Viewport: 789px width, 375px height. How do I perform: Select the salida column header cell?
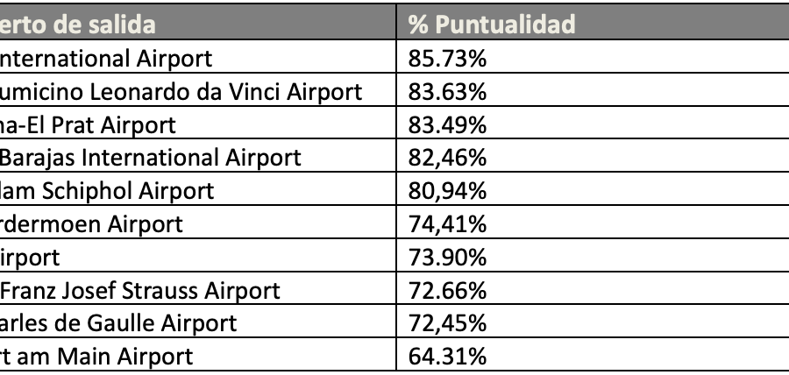pos(198,22)
